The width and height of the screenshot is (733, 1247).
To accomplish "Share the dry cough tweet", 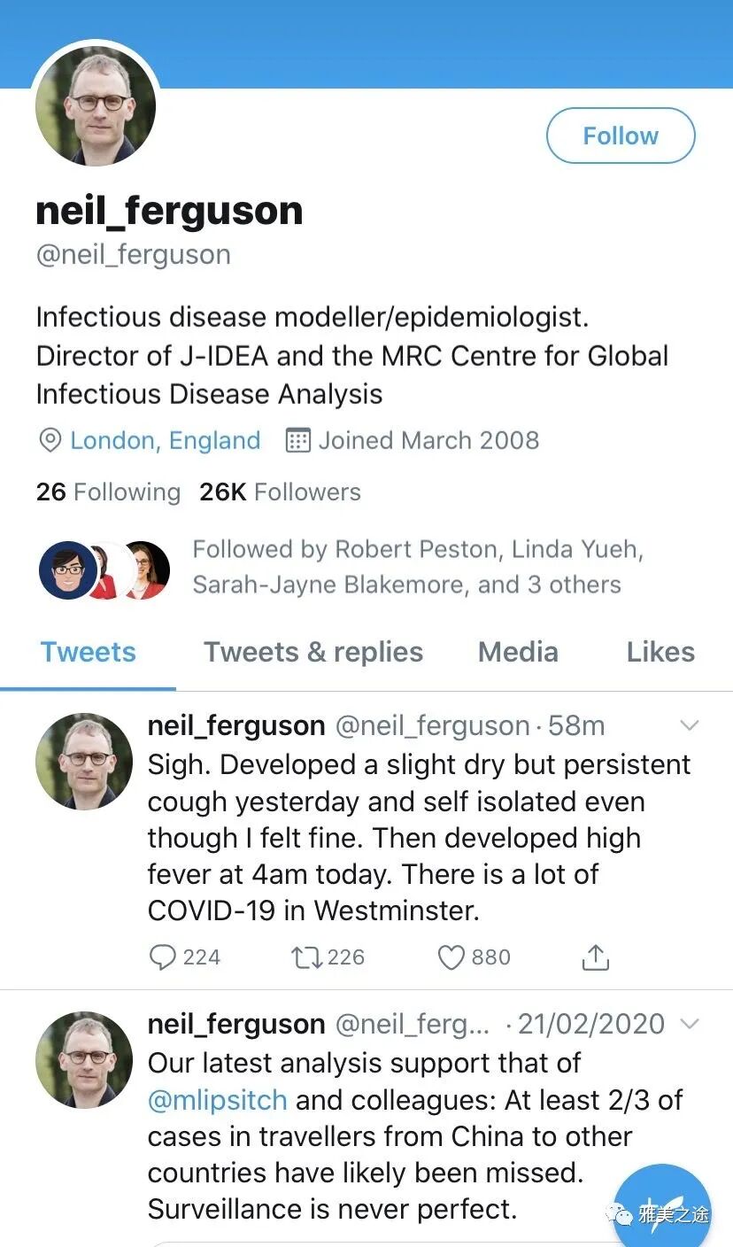I will 596,957.
